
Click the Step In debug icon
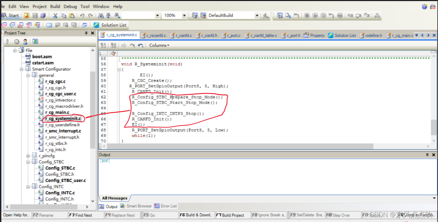(350, 16)
